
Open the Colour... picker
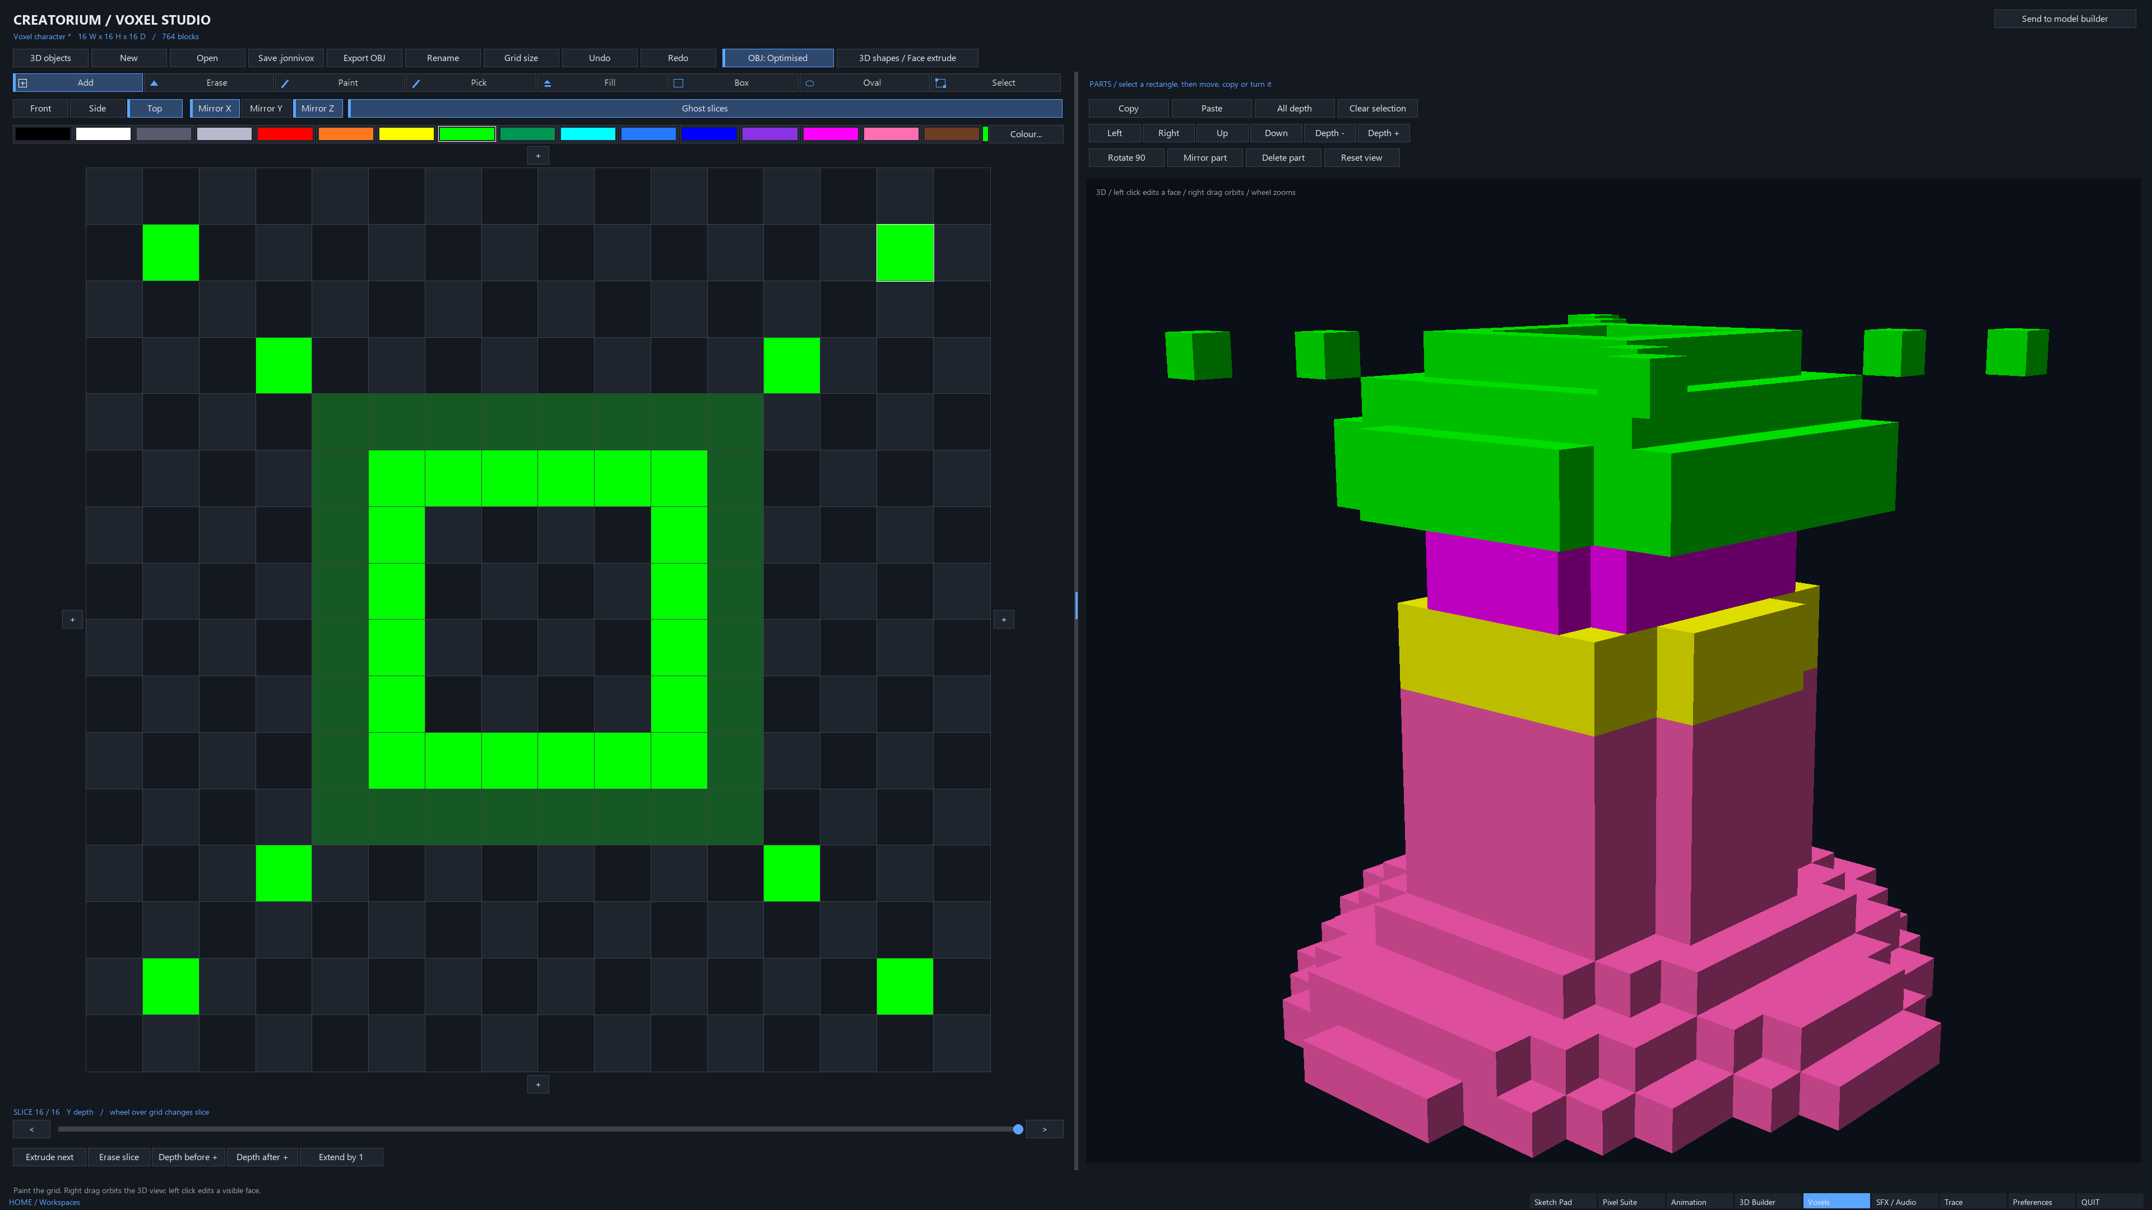(1026, 134)
